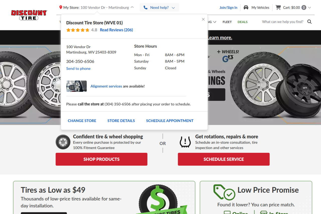Click the Discount Tire logo
This screenshot has width=321, height=214.
point(29,15)
